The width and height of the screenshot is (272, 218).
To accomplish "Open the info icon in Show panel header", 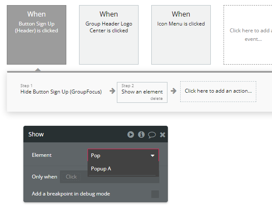I will (x=141, y=135).
